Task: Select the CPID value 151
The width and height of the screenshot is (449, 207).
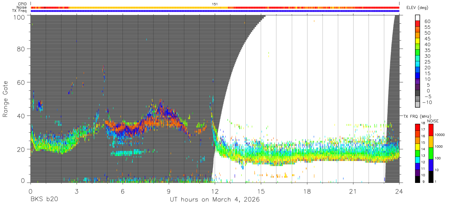Action: pos(215,4)
